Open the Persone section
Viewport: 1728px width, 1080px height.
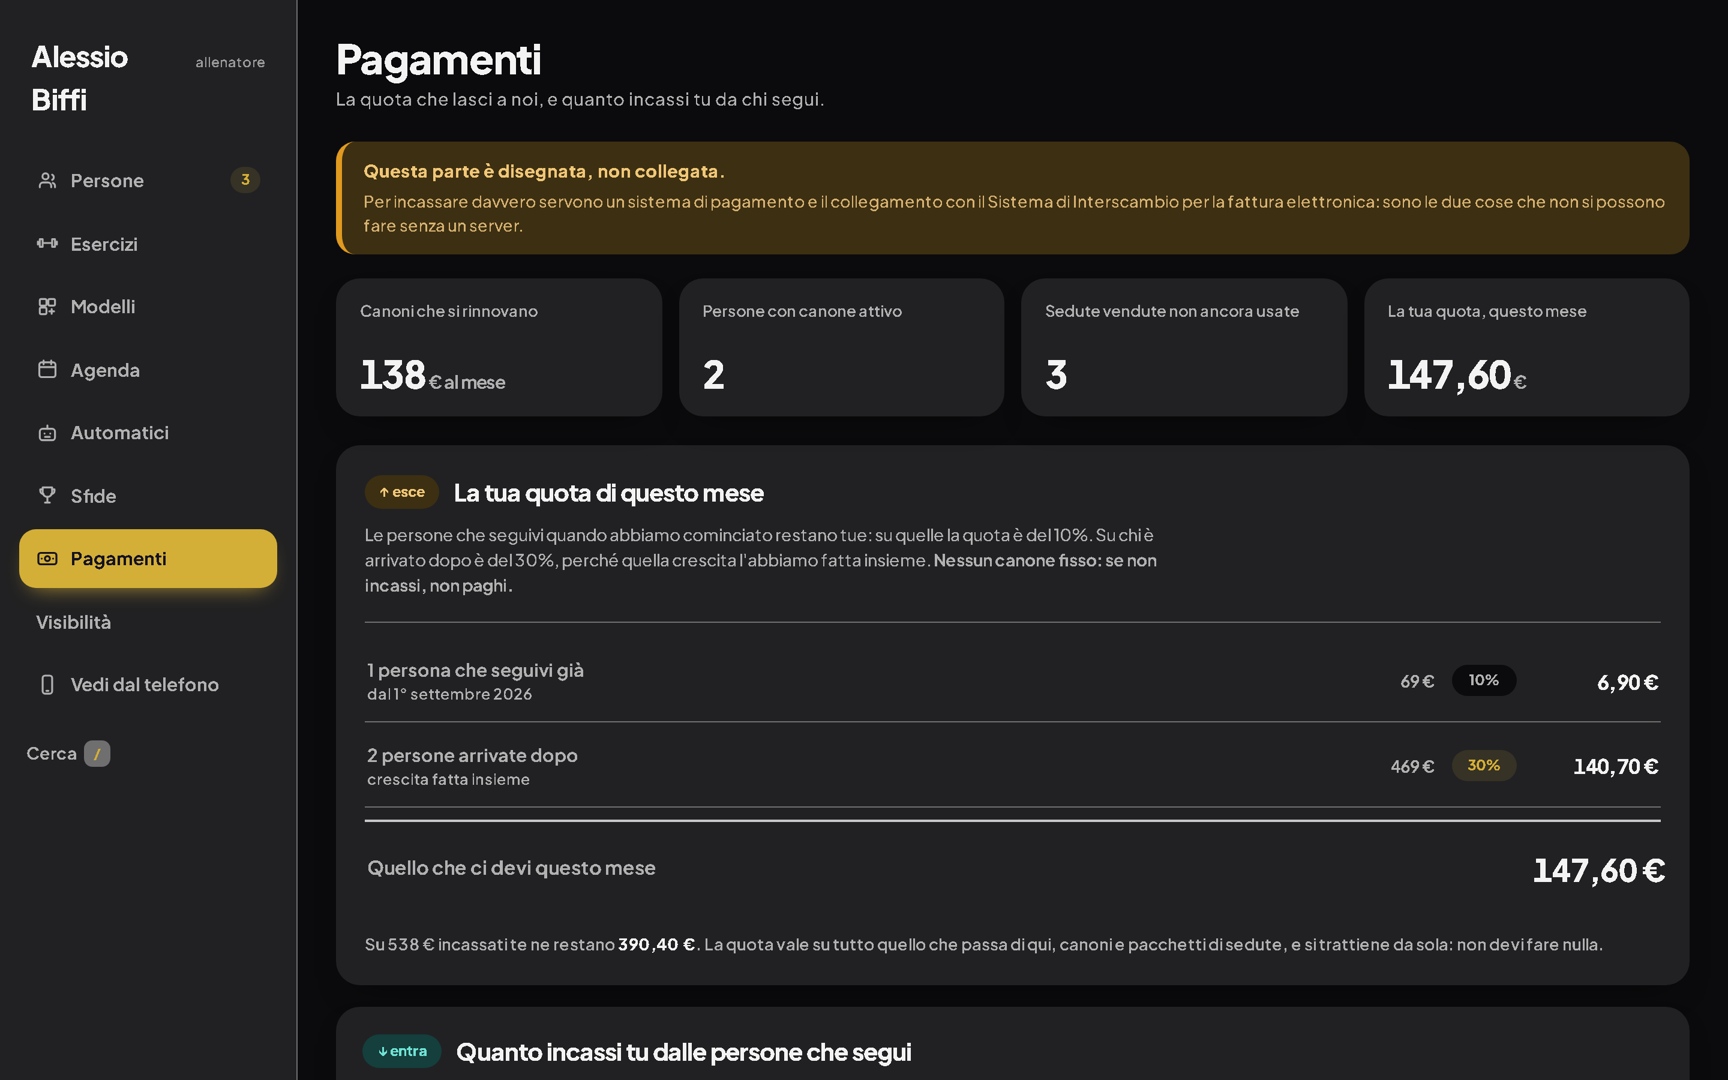(148, 181)
